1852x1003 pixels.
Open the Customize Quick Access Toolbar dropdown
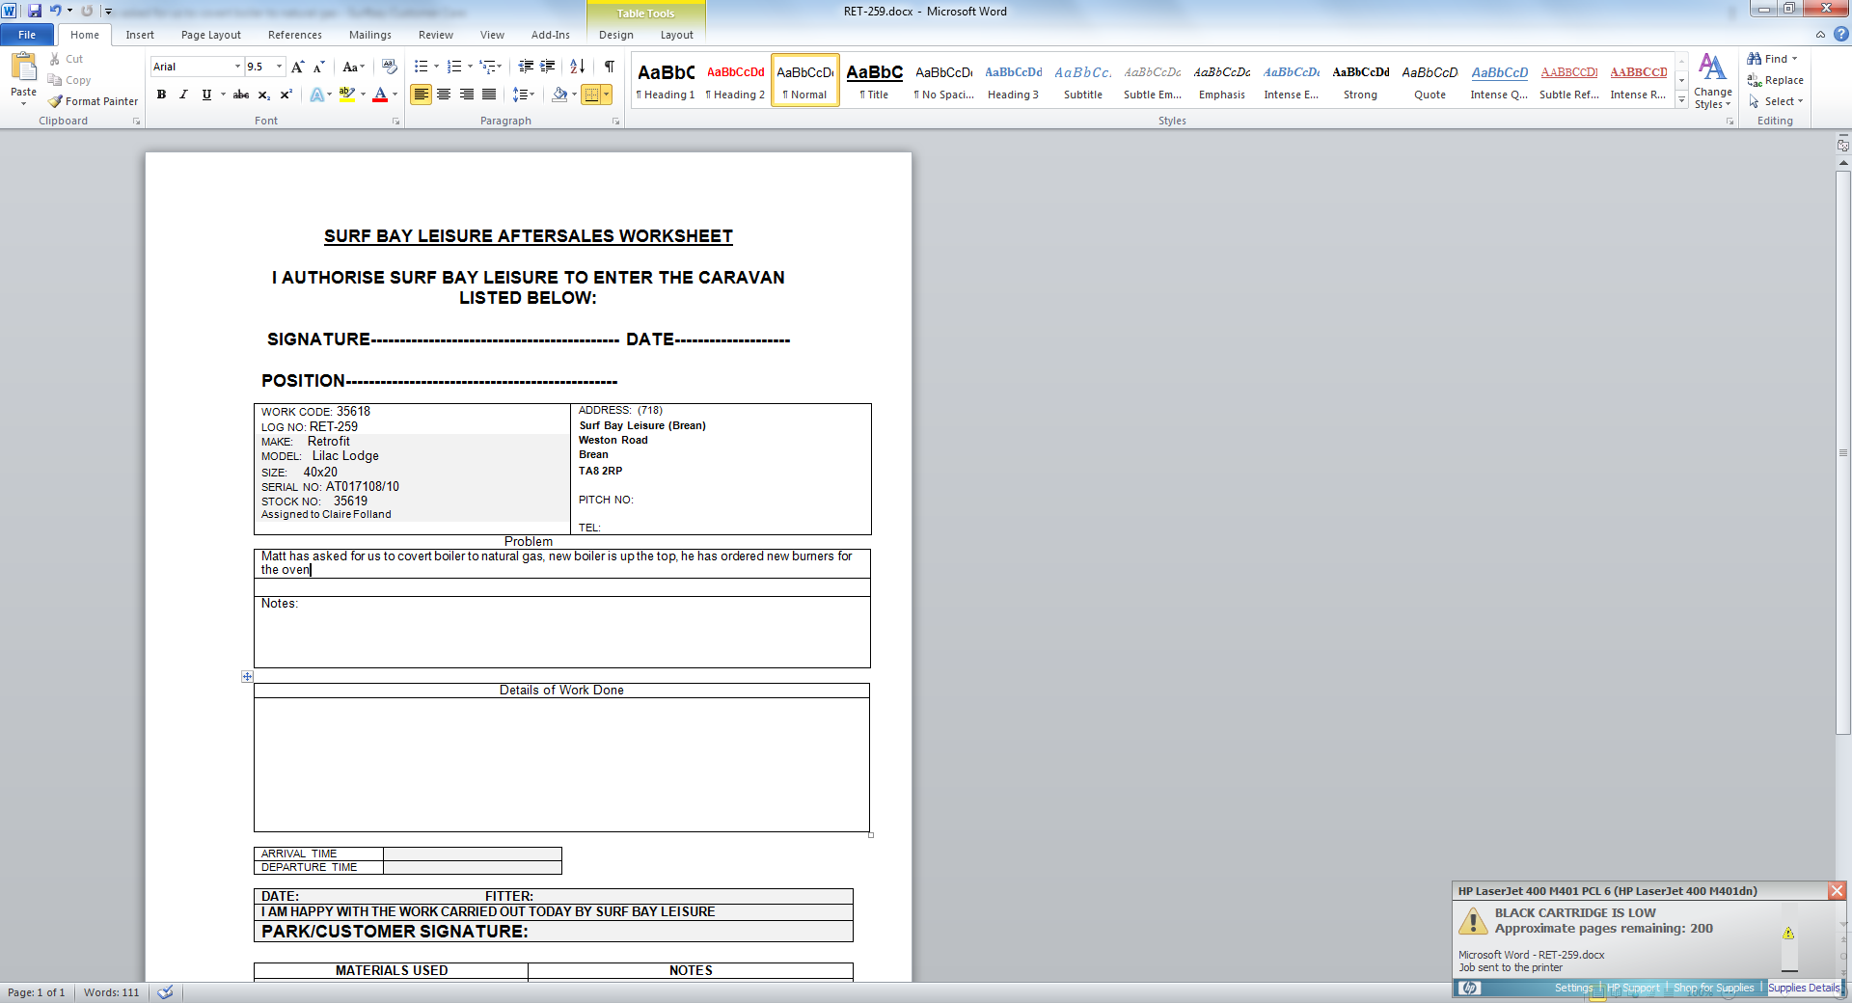[108, 12]
